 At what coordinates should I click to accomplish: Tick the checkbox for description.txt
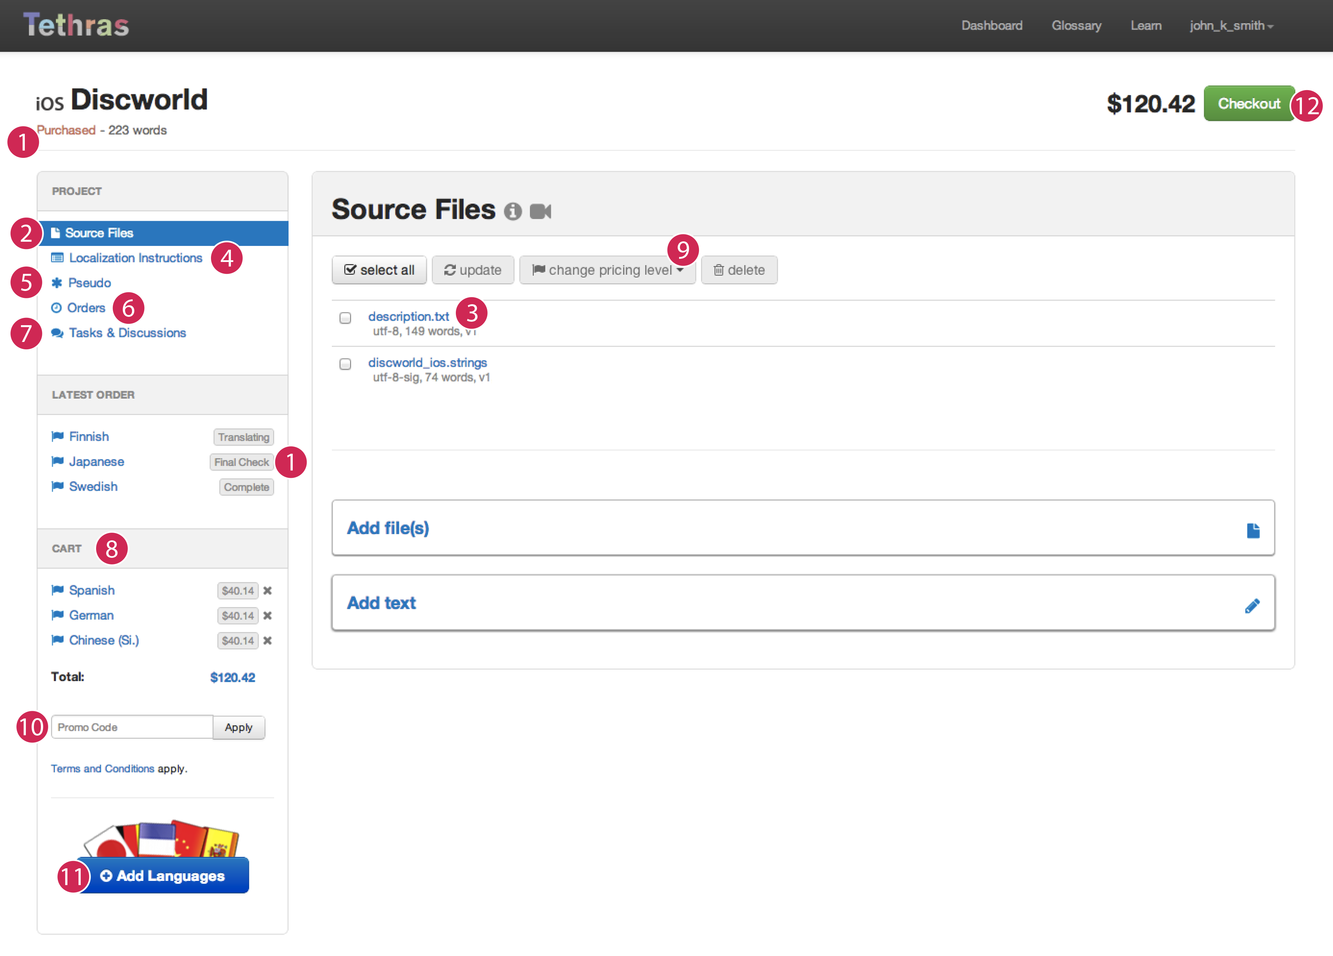pyautogui.click(x=345, y=318)
